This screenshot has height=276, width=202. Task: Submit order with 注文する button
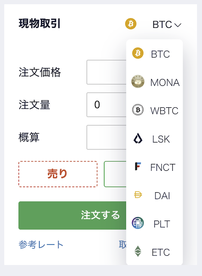tap(72, 215)
